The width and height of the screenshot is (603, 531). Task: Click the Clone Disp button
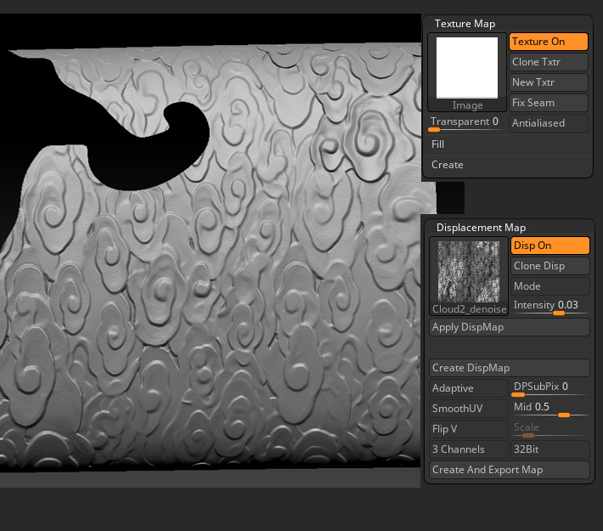coord(549,266)
